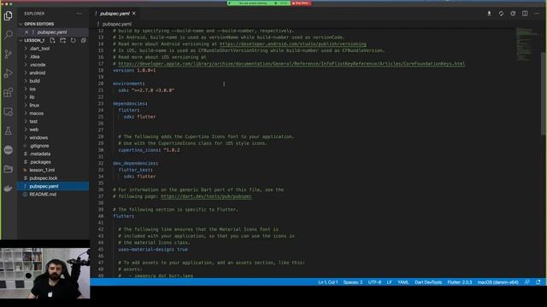Open the Android versioning documentation link

coord(292,43)
